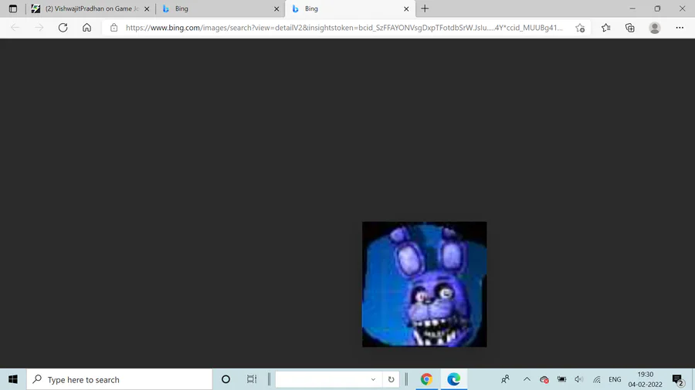Click the Bing URL address bar
This screenshot has width=695, height=390.
click(344, 28)
